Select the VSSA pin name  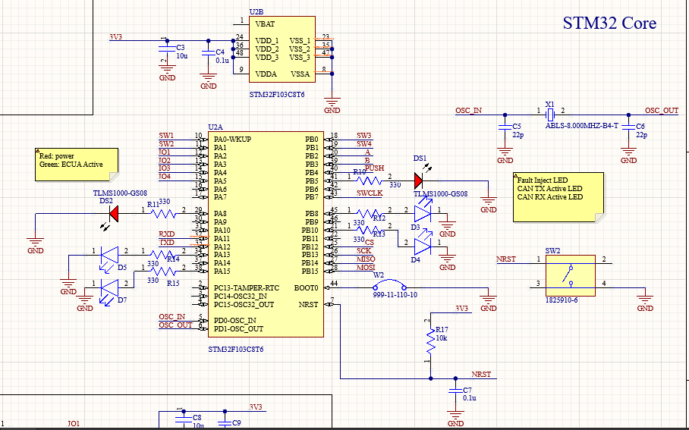[300, 74]
